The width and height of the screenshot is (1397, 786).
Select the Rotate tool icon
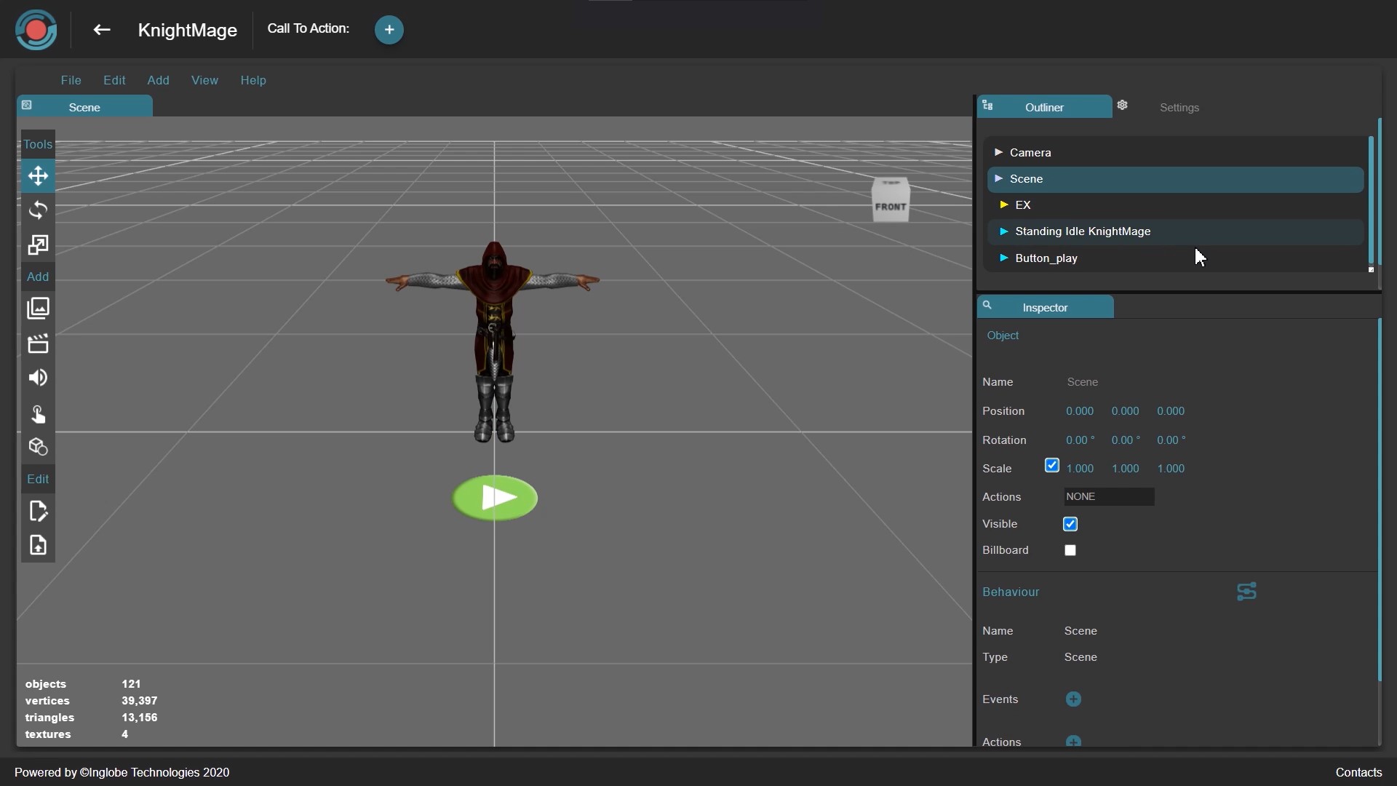click(x=38, y=210)
